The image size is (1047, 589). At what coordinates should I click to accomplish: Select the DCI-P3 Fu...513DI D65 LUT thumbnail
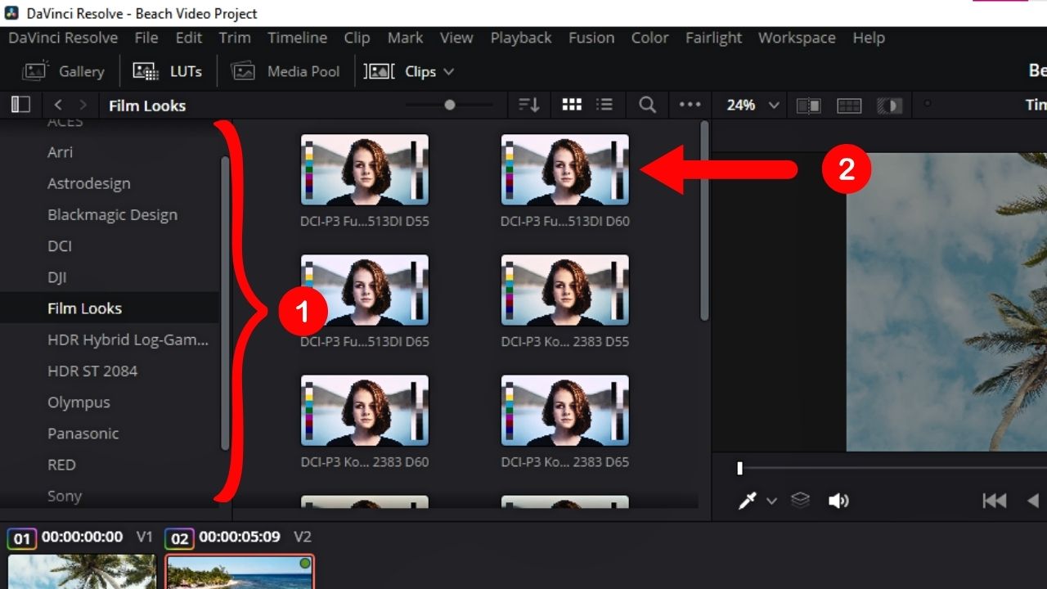[365, 290]
